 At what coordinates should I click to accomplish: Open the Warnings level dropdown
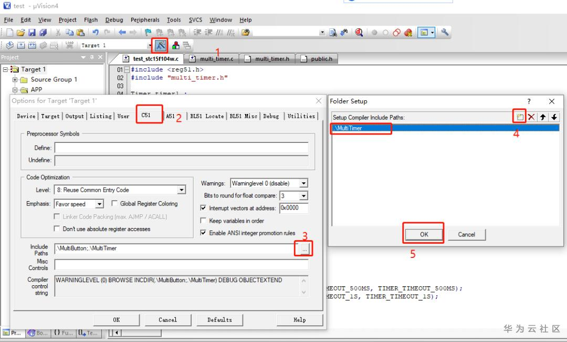[x=304, y=183]
